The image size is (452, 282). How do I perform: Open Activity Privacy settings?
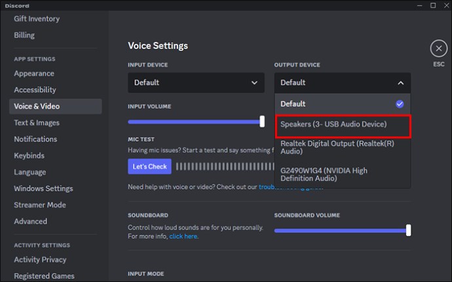pyautogui.click(x=40, y=260)
